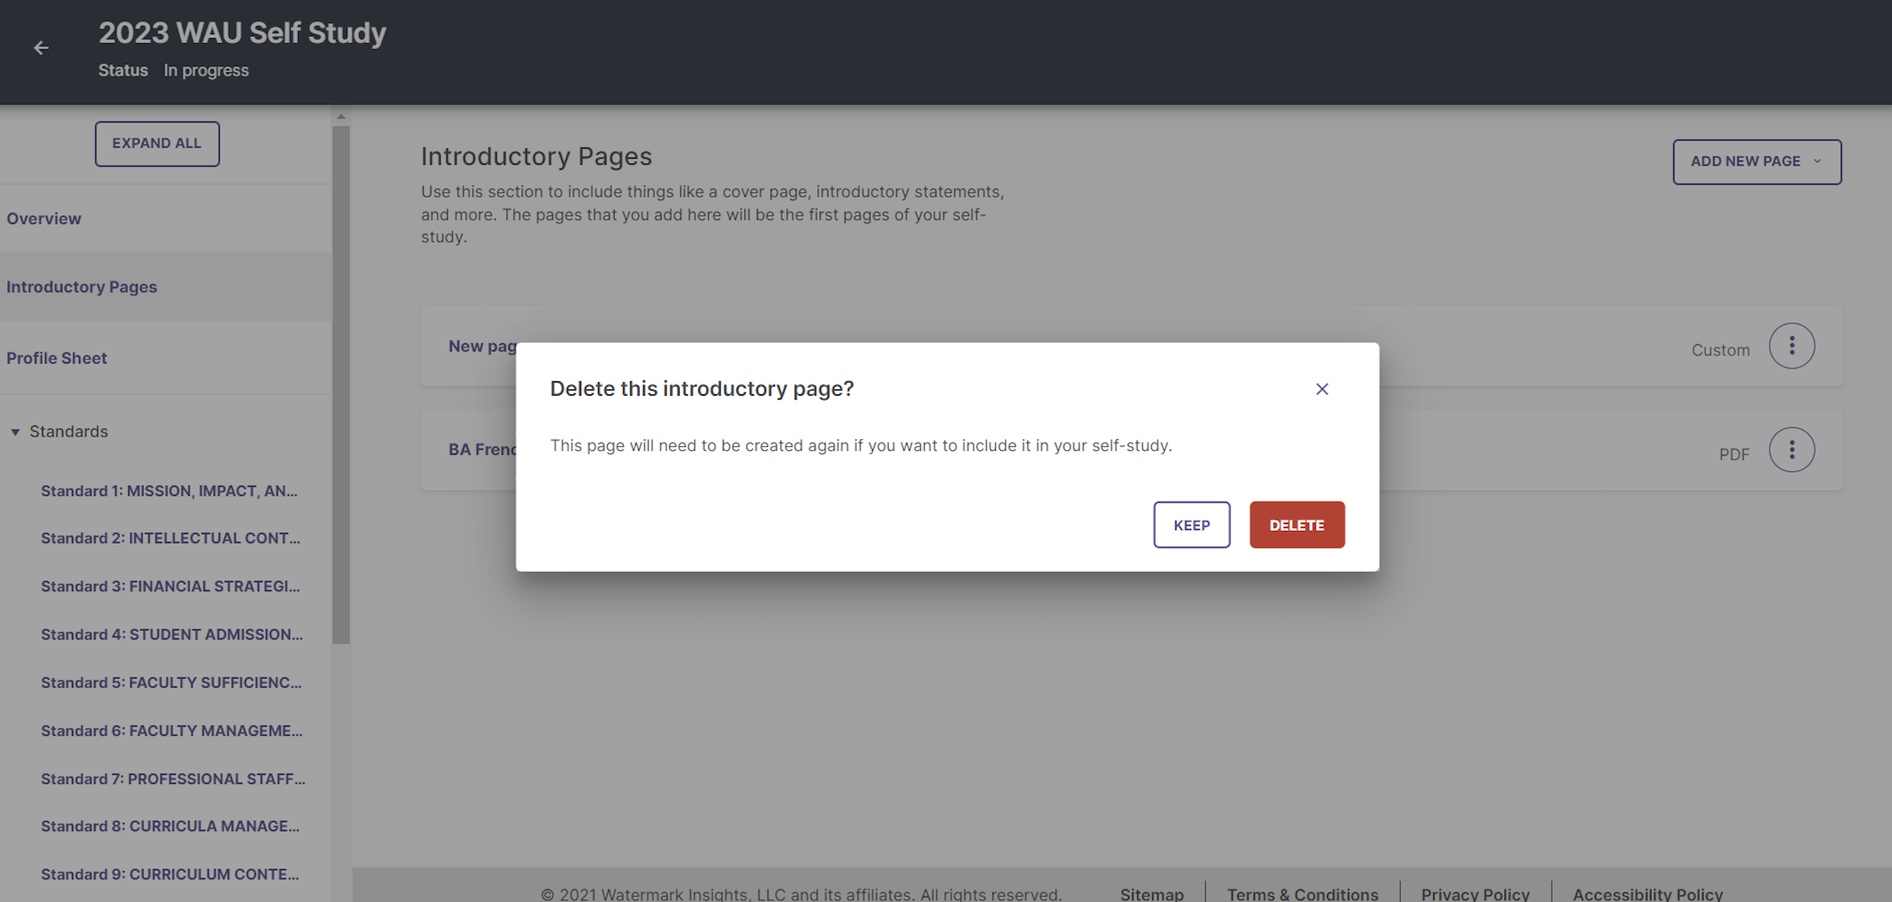Screen dimensions: 1892x902
Task: Click the KEEP button
Action: pyautogui.click(x=1191, y=524)
